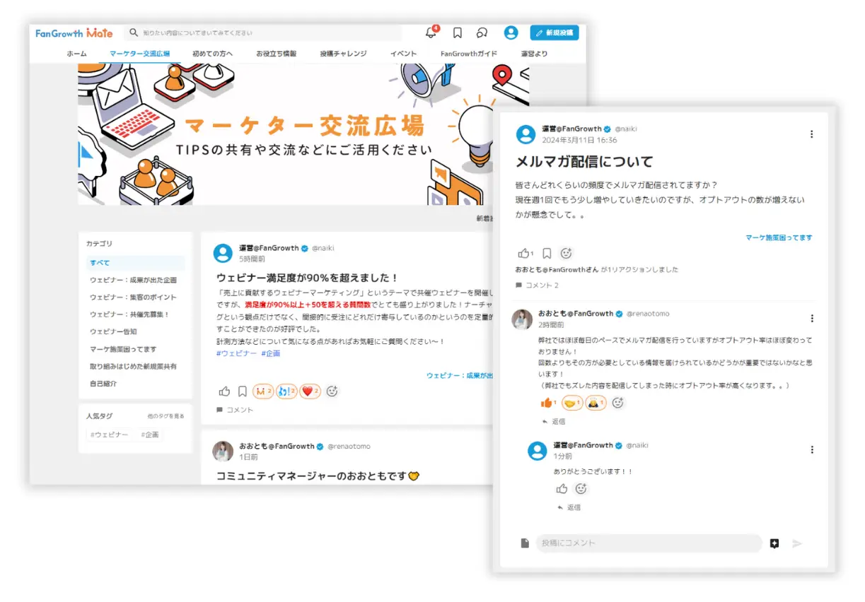Open the FanGrowthガイド tab

468,54
